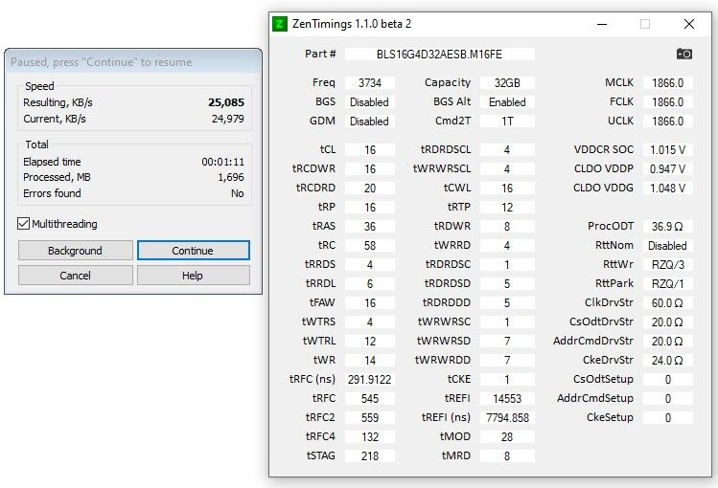
Task: Click the tCWL value 16
Action: pos(507,189)
